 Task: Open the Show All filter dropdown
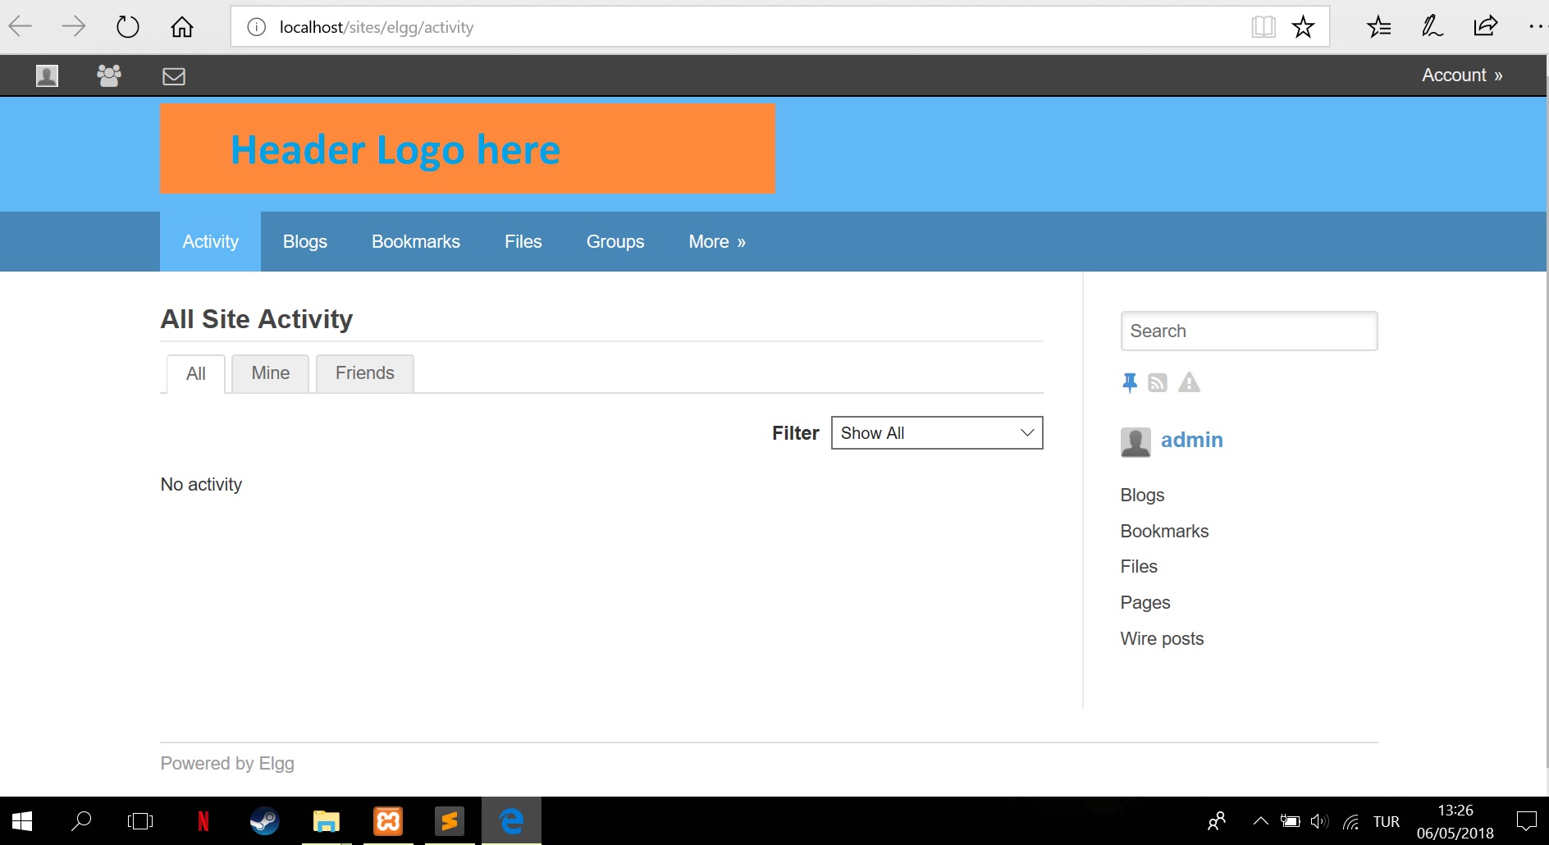pos(936,432)
